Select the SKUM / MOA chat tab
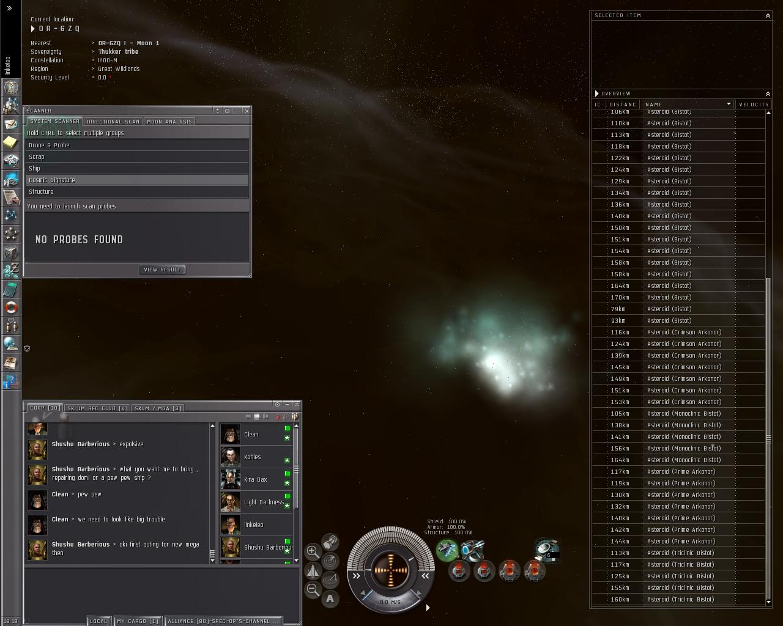The width and height of the screenshot is (783, 626). (x=158, y=408)
